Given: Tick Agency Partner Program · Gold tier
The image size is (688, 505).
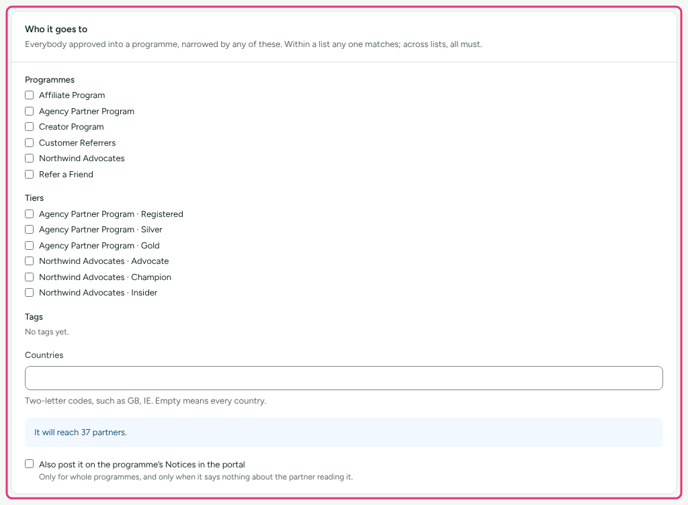Looking at the screenshot, I should click(x=30, y=246).
